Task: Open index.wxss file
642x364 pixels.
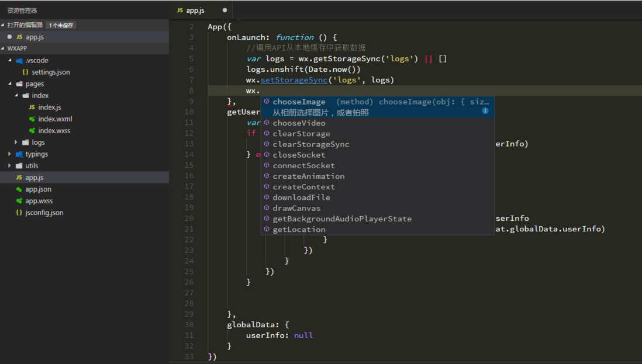Action: pyautogui.click(x=54, y=130)
